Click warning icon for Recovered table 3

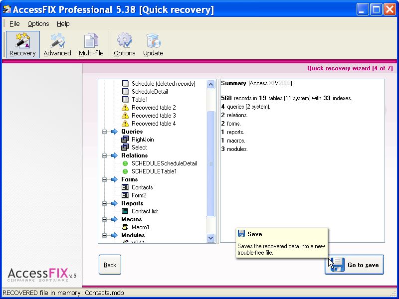click(x=125, y=116)
